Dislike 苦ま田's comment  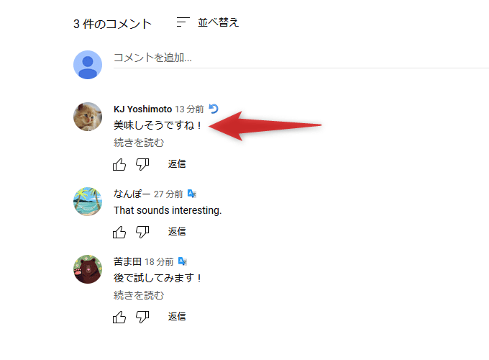pos(142,317)
